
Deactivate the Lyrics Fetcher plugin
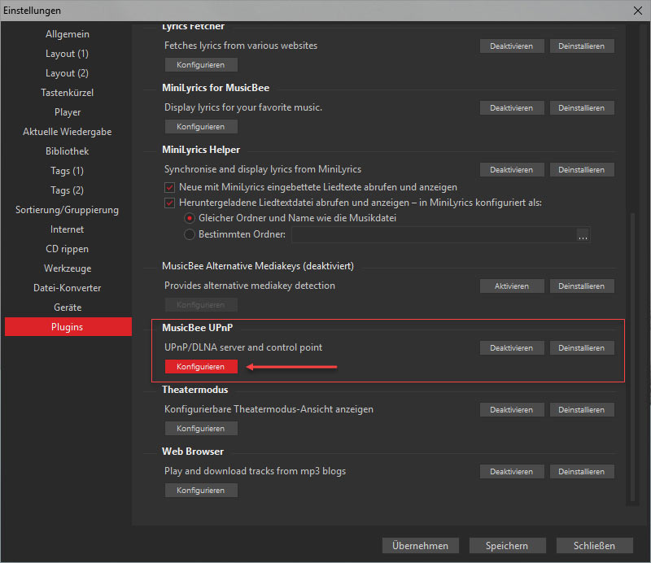click(512, 46)
